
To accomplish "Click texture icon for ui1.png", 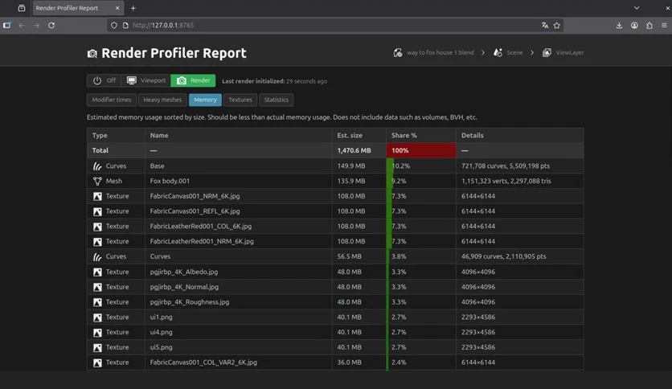I will 98,317.
